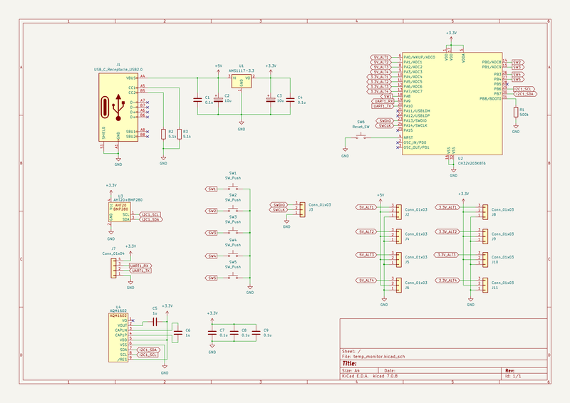Click the I2C1_SCL label at PB6
The width and height of the screenshot is (570, 403).
[524, 89]
